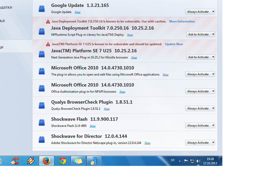The image size is (262, 196).
Task: Open Shockwave Flash activation dropdown
Action: (200, 126)
